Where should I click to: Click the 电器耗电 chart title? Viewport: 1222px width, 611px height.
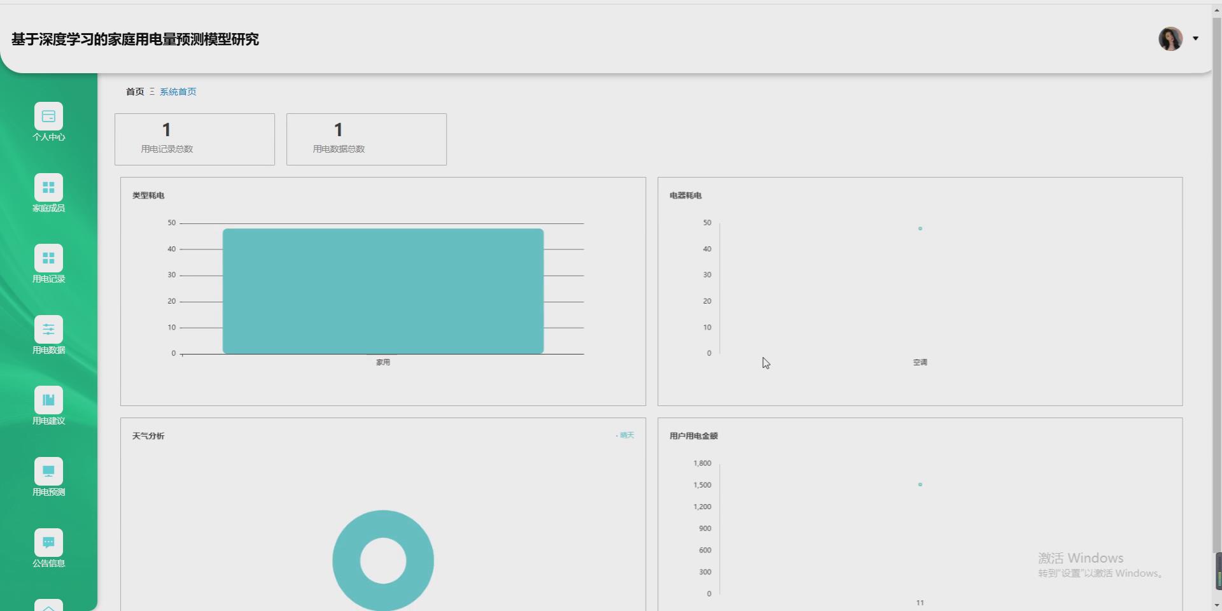click(685, 195)
